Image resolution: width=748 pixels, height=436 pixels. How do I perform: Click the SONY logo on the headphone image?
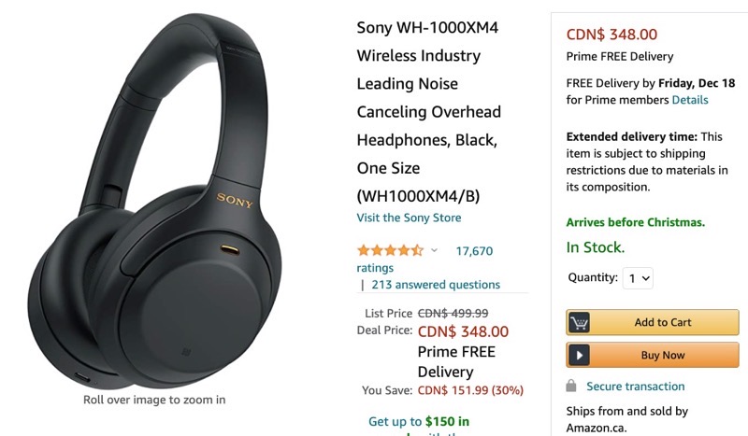[x=235, y=198]
